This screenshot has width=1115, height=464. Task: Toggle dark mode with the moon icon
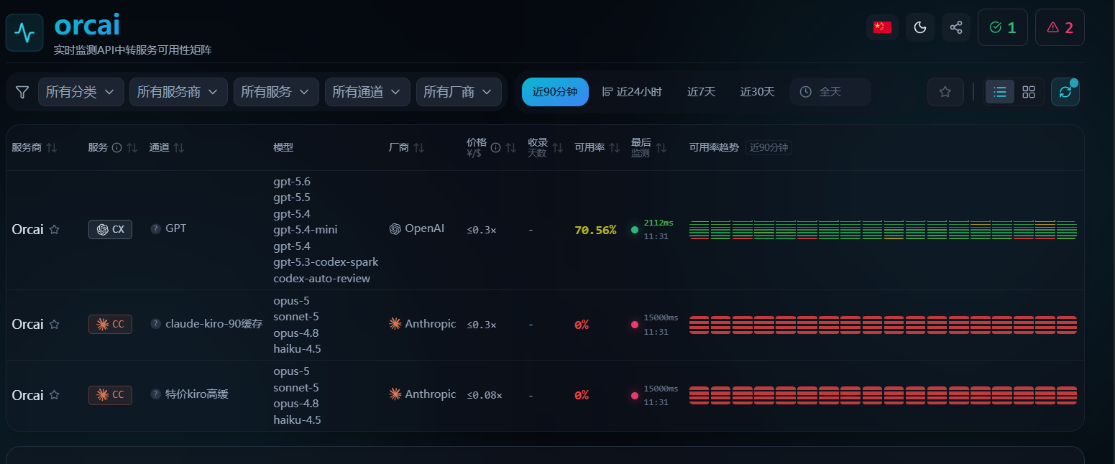click(x=919, y=27)
